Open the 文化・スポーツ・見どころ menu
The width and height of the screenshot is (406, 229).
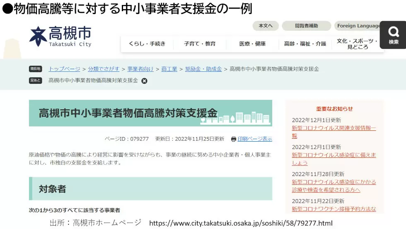tap(358, 44)
